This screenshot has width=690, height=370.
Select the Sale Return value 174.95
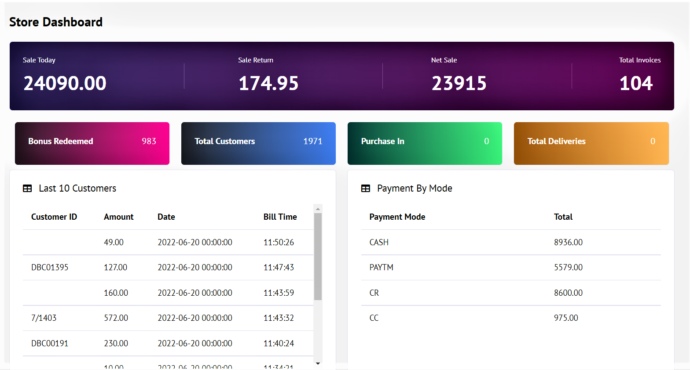[x=268, y=83]
